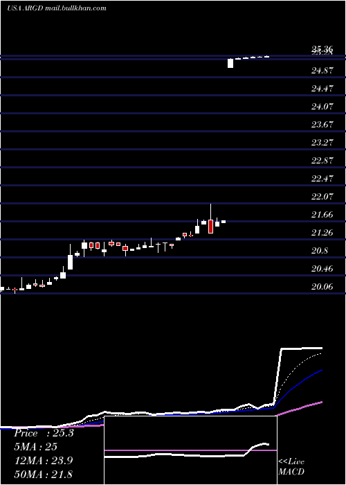Click the 22.47 price axis label

(322, 178)
